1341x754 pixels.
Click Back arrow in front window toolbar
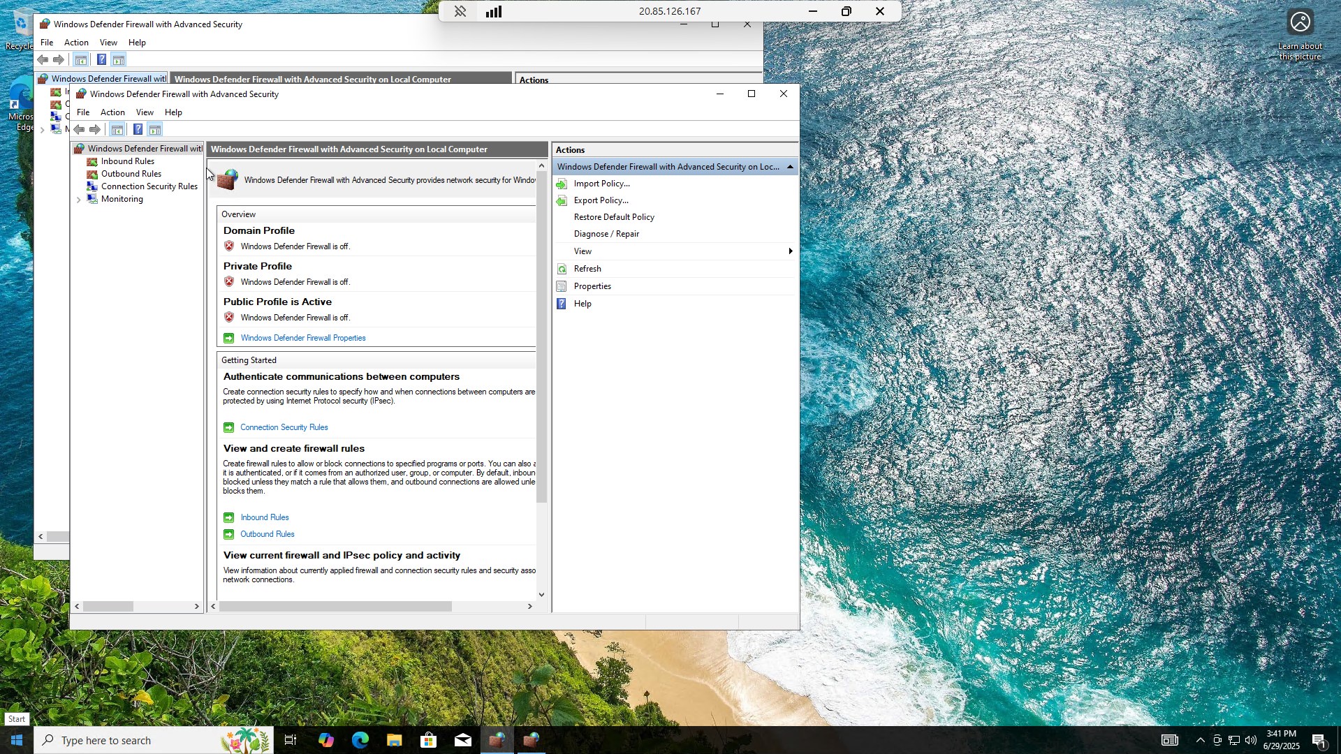pyautogui.click(x=79, y=130)
